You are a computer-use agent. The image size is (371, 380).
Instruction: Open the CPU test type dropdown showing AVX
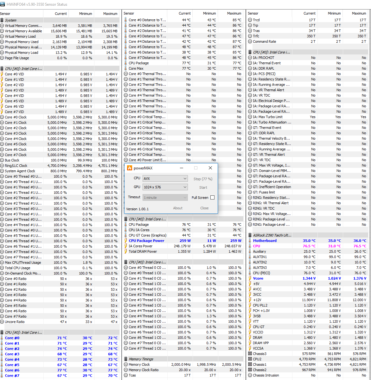tap(165, 179)
